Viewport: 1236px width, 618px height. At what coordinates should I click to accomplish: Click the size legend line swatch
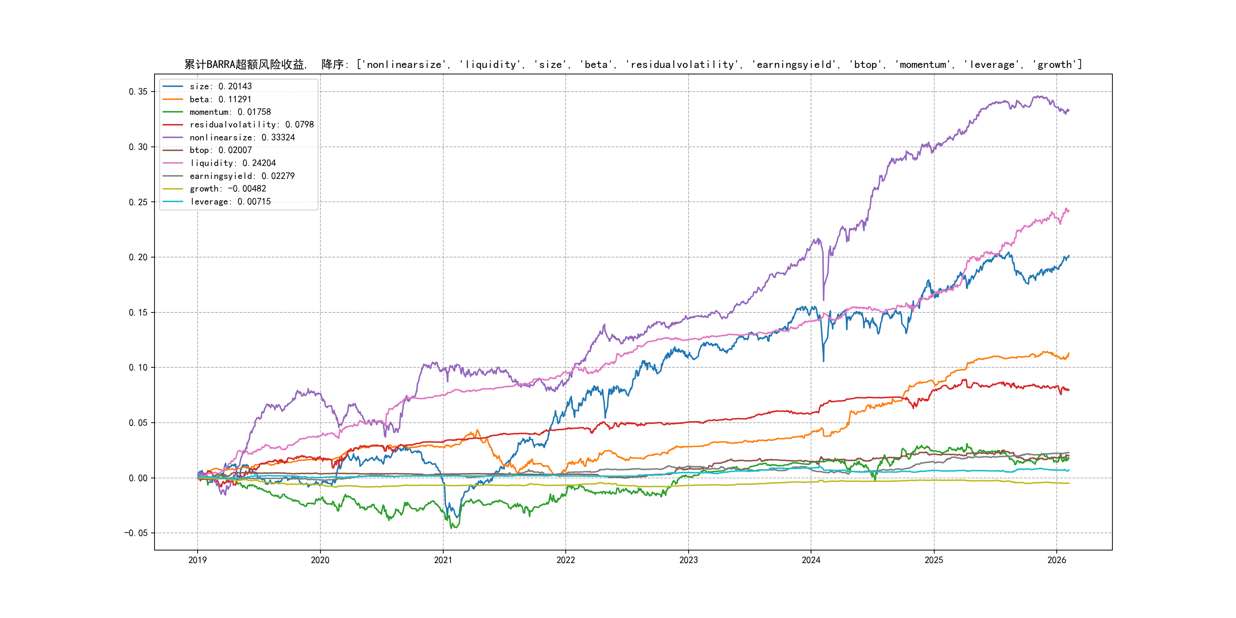173,86
